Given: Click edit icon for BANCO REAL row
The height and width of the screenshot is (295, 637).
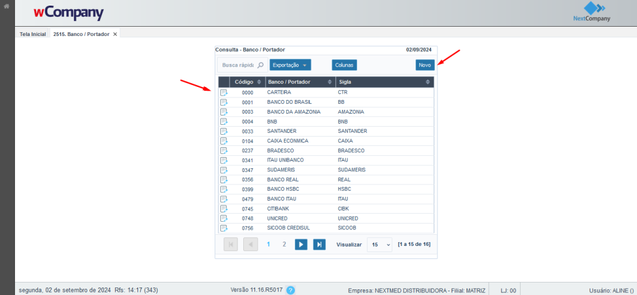Looking at the screenshot, I should coord(224,179).
